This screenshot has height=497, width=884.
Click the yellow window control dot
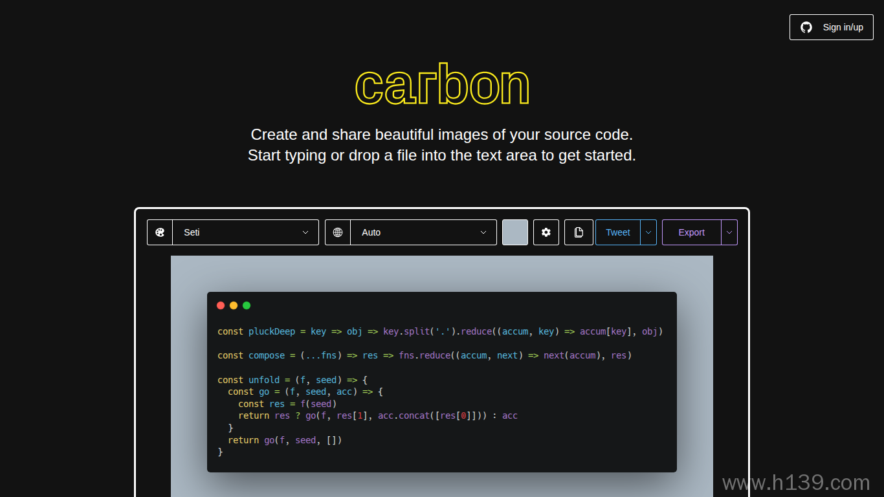tap(234, 305)
